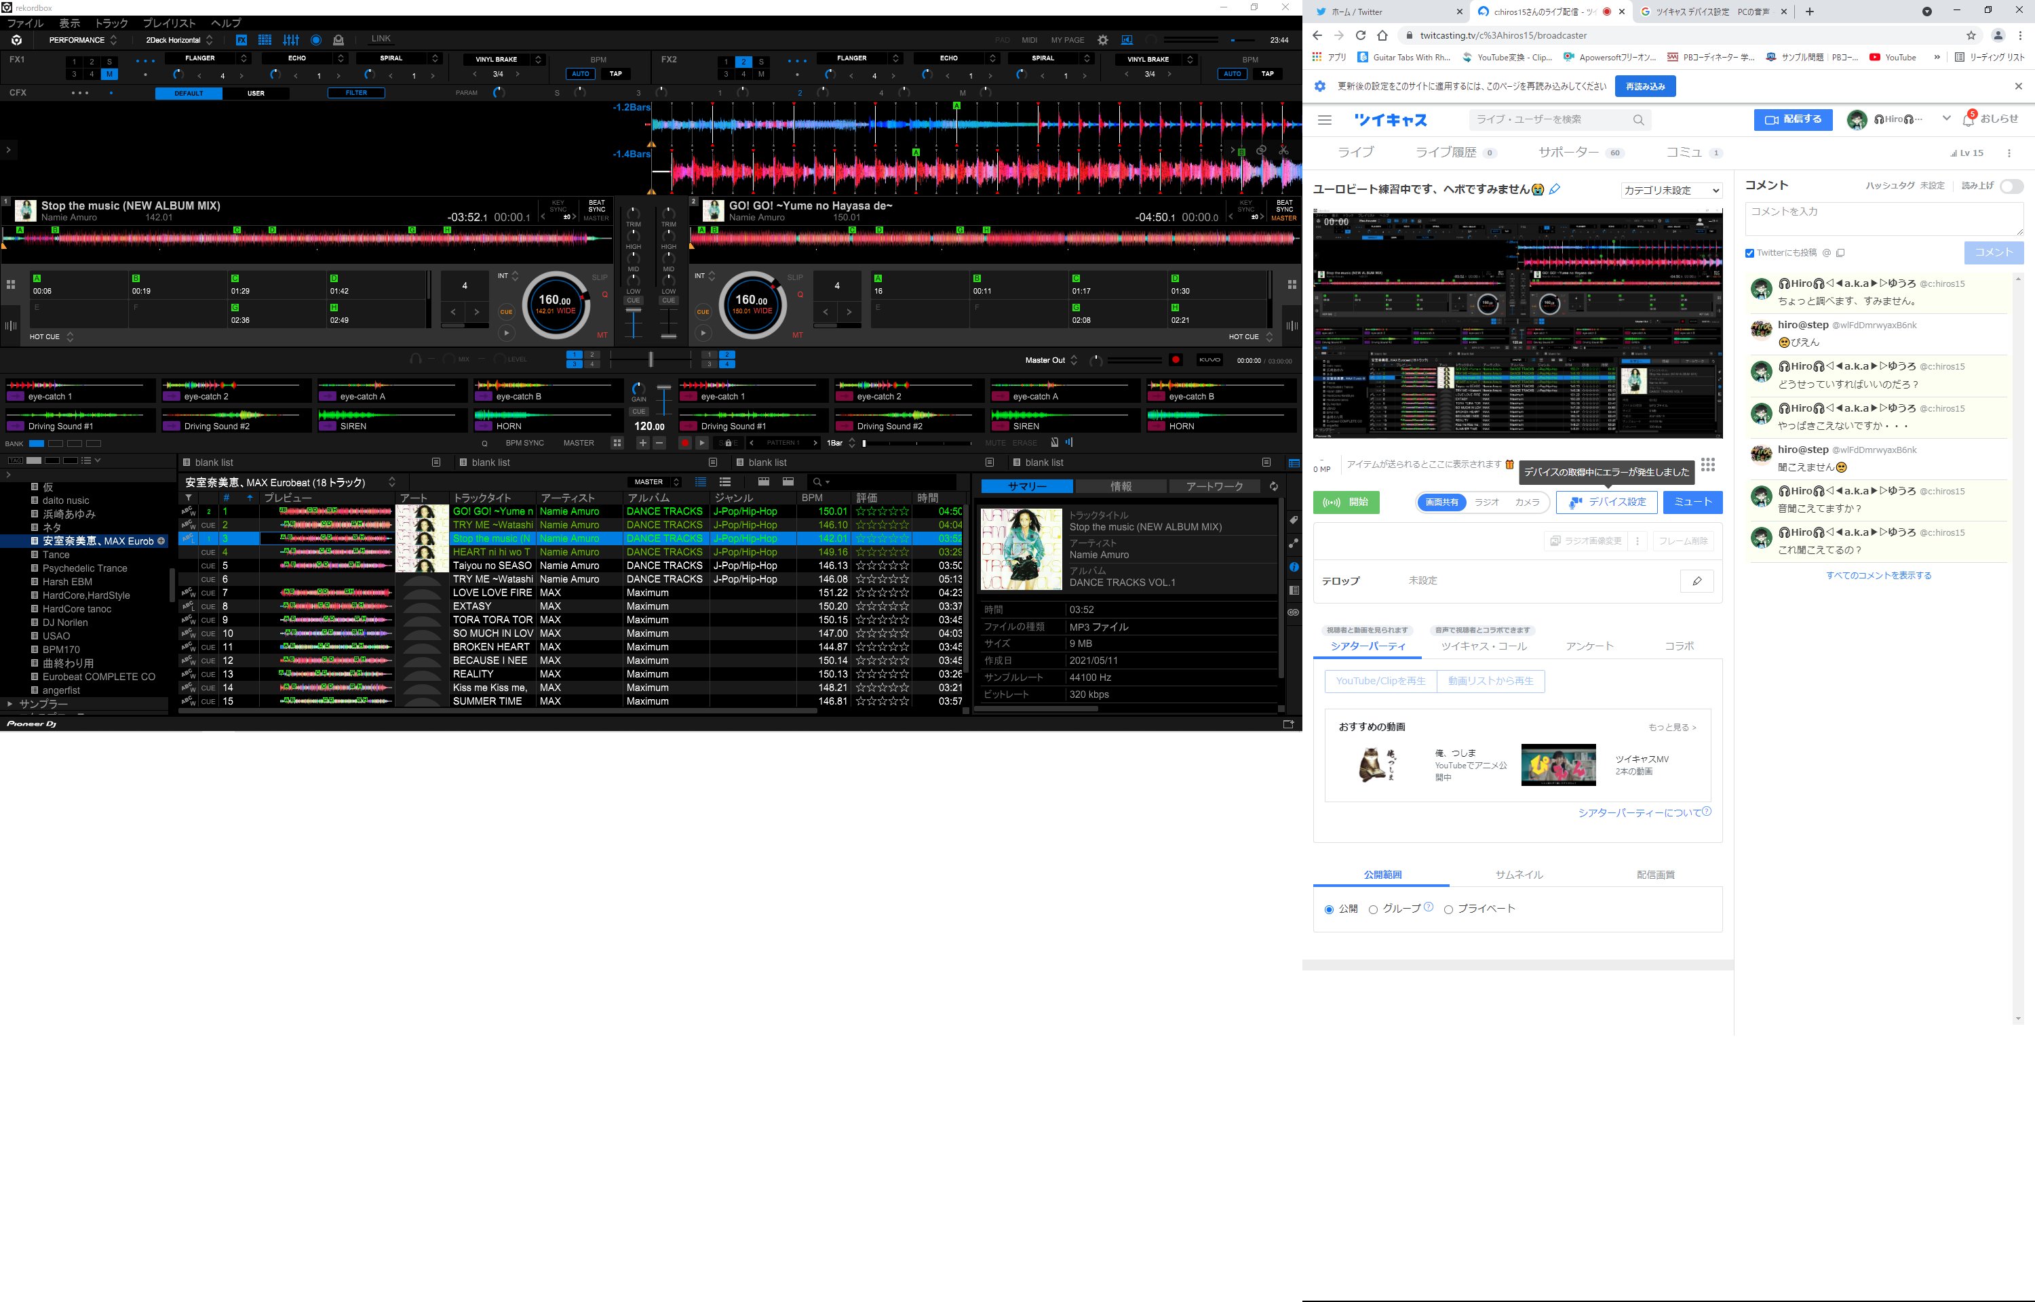Open Twitcasting notifications bell おしらせ

pyautogui.click(x=1990, y=119)
